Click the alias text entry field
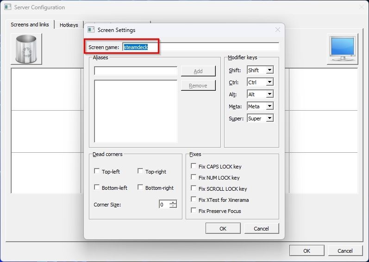369x262 pixels. tap(136, 71)
